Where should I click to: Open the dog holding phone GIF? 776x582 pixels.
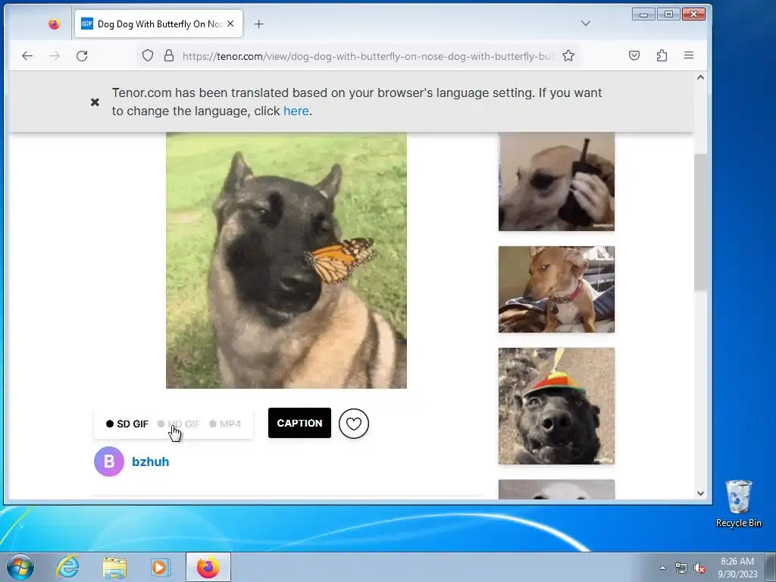556,182
